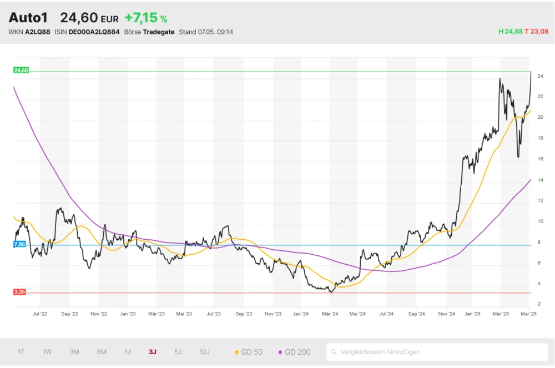Click the magnifier icon in search field

point(334,352)
